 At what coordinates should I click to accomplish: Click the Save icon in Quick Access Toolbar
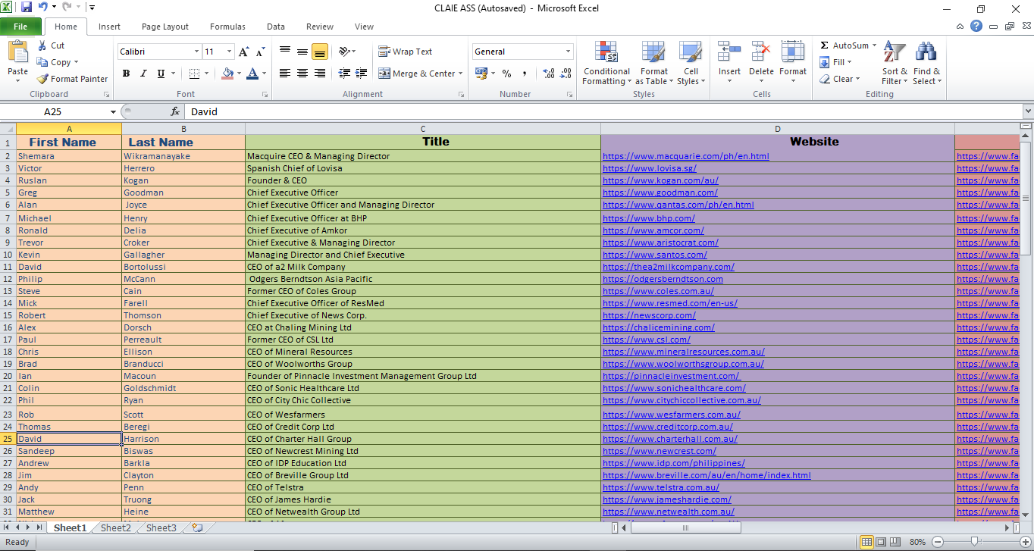27,8
